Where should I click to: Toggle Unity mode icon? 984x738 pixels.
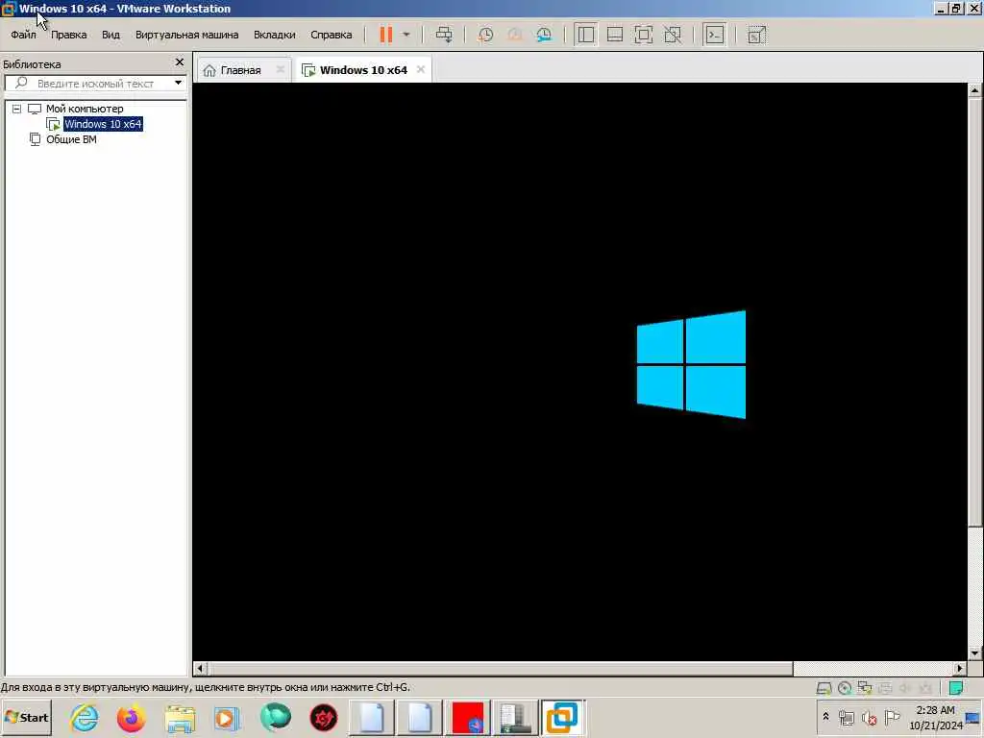point(673,35)
